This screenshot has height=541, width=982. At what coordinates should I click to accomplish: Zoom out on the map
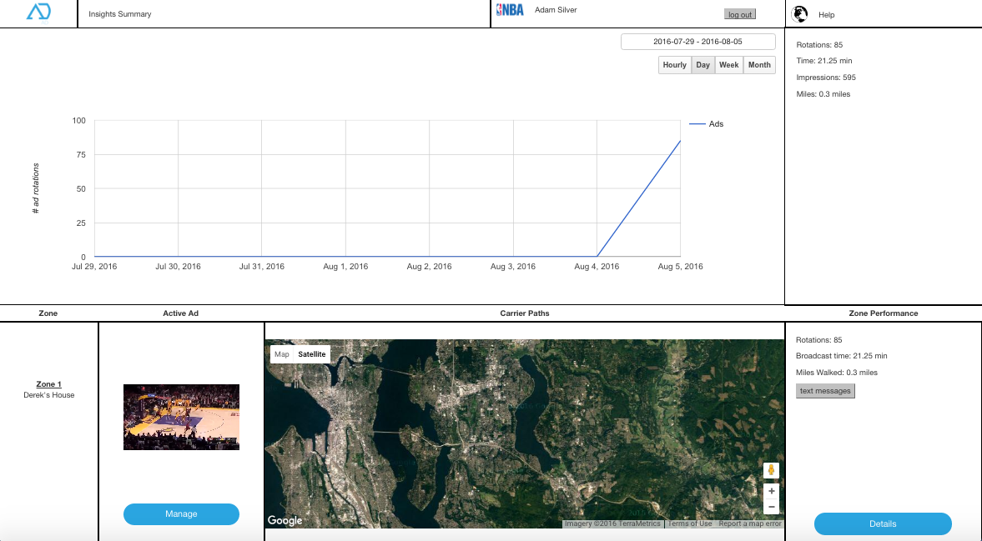(x=771, y=507)
